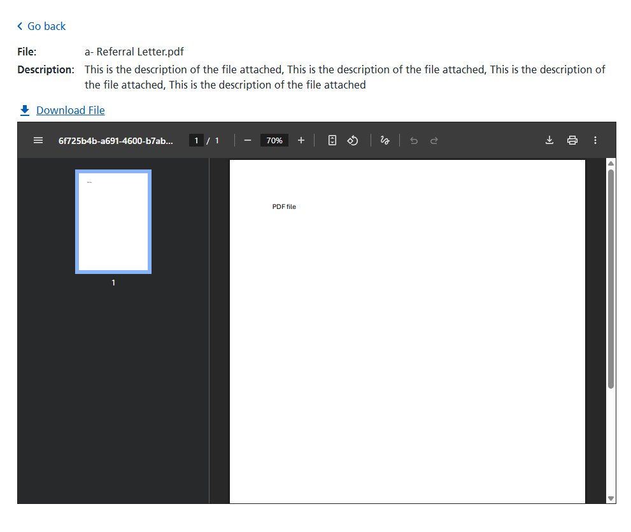This screenshot has height=532, width=631.
Task: Click the scroll down arrow
Action: 611,499
